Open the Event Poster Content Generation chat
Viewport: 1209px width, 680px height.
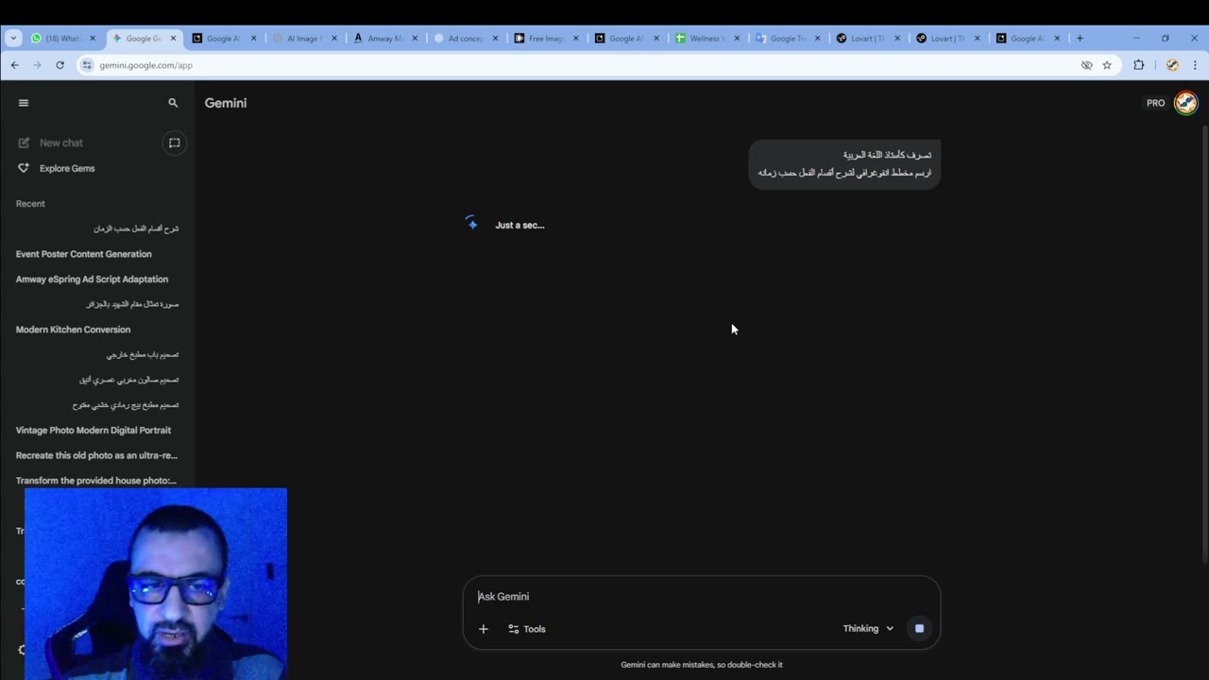point(83,254)
